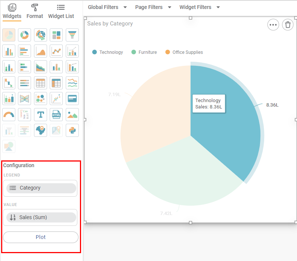Screen dimensions: 297x261
Task: Select the half-circle gauge chart widget
Action: (9, 115)
